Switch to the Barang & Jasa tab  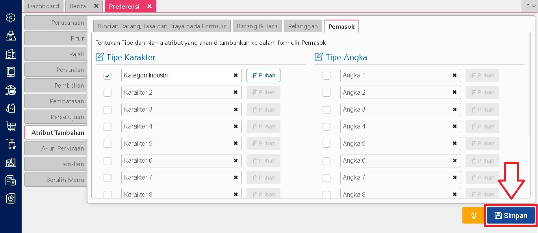click(257, 26)
